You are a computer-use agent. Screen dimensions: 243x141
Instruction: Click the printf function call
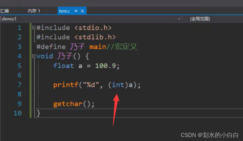66,85
